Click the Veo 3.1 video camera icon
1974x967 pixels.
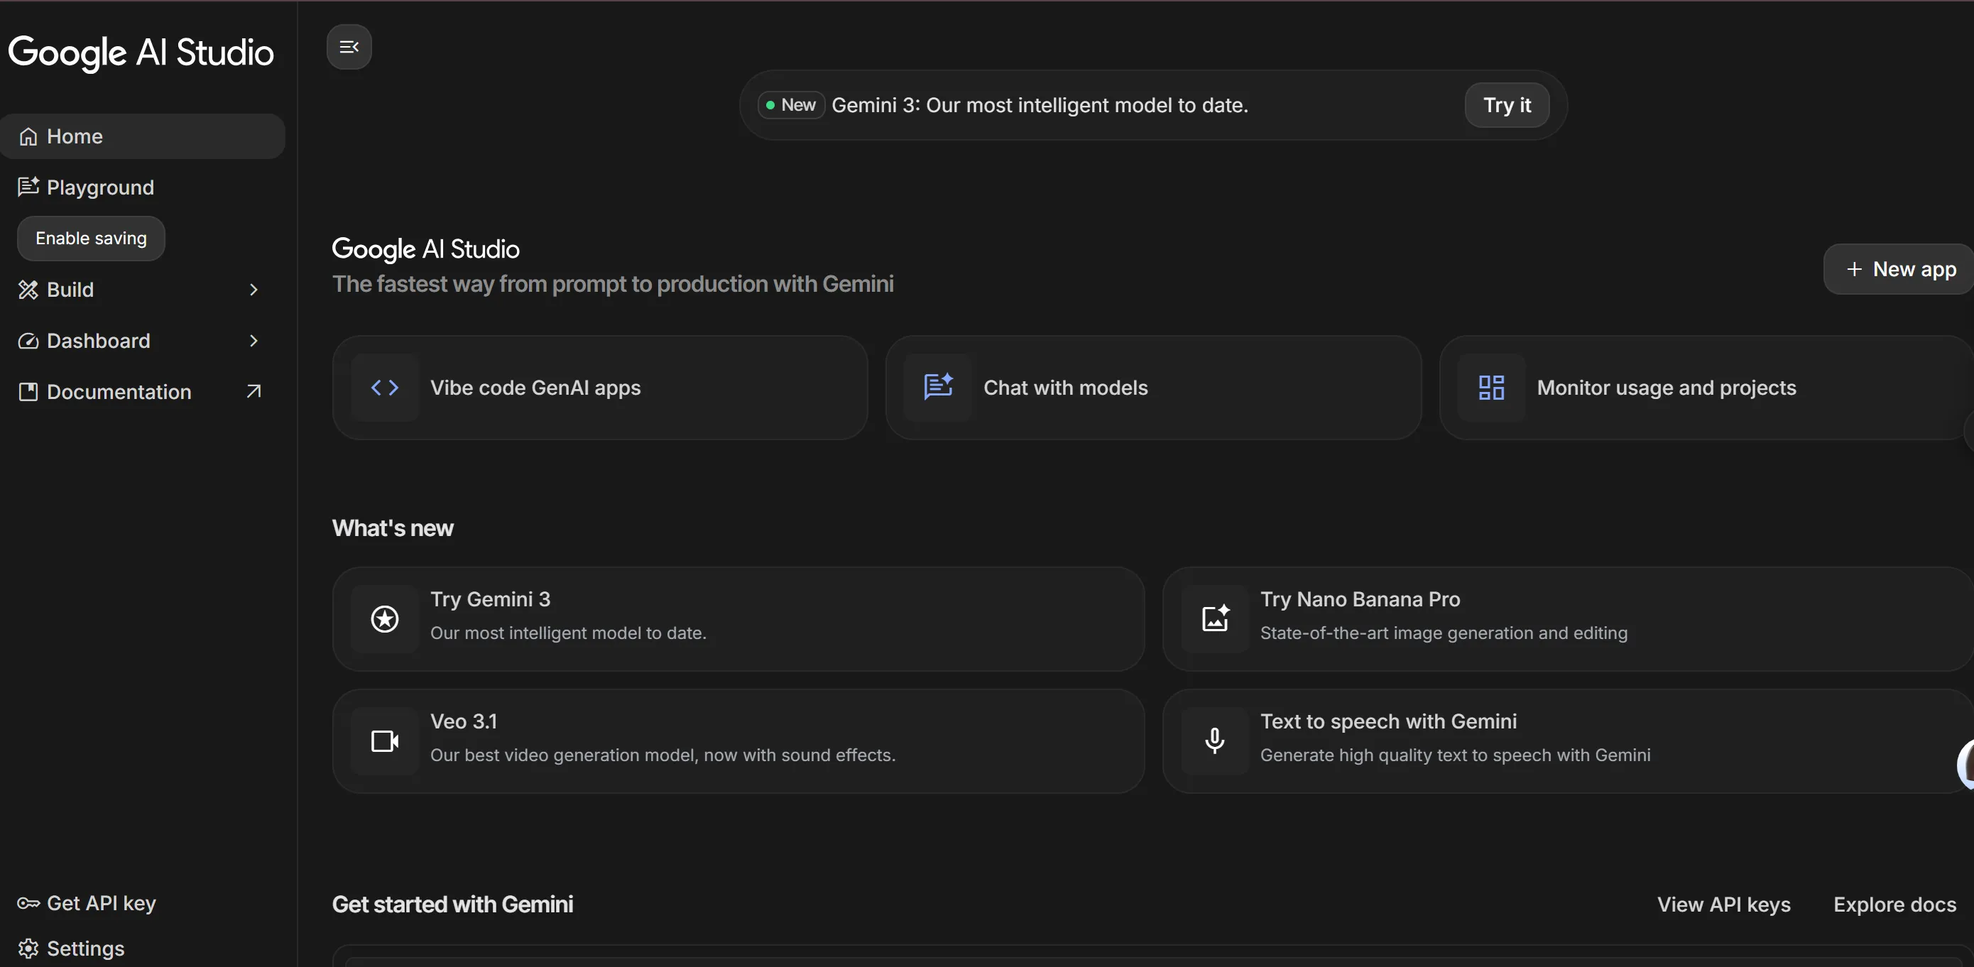[384, 741]
